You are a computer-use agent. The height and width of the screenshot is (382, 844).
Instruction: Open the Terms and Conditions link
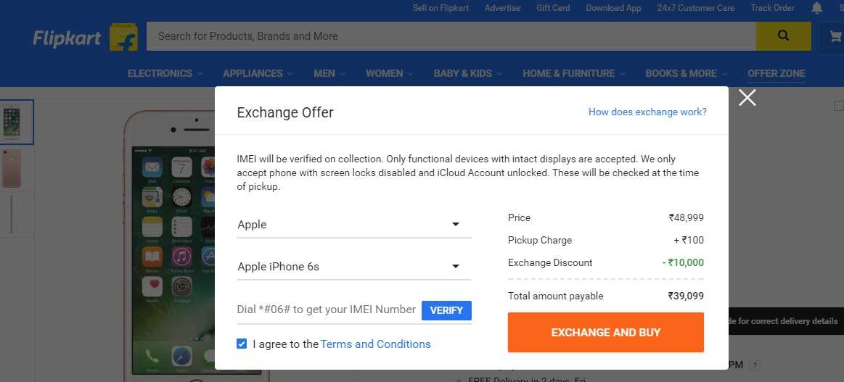[x=376, y=344]
